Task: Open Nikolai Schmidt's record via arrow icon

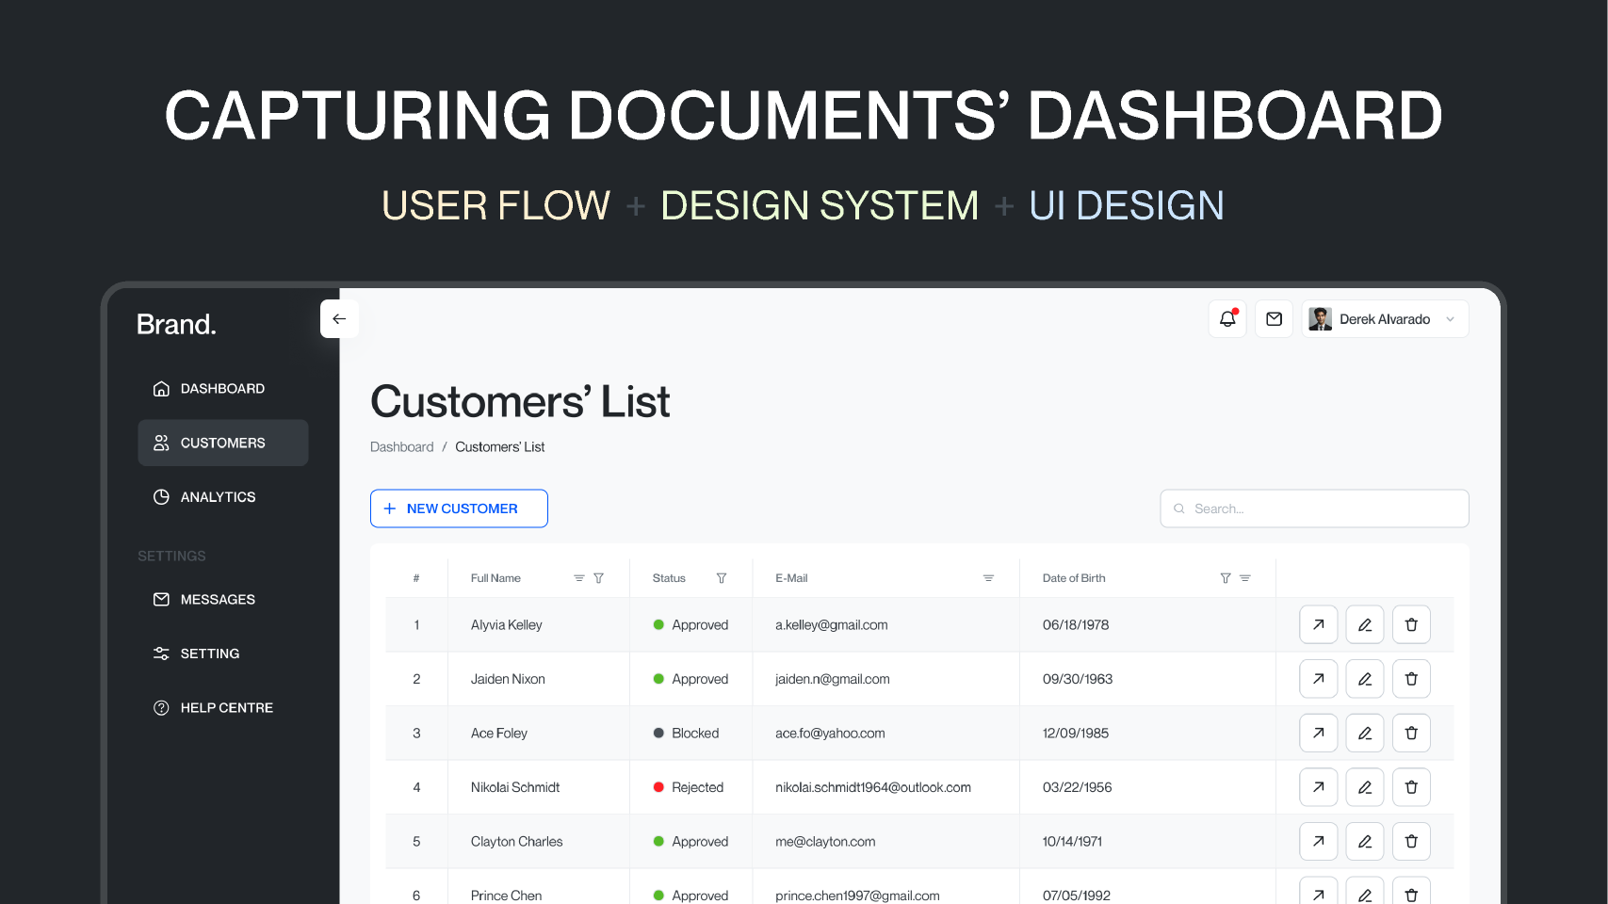Action: tap(1318, 787)
